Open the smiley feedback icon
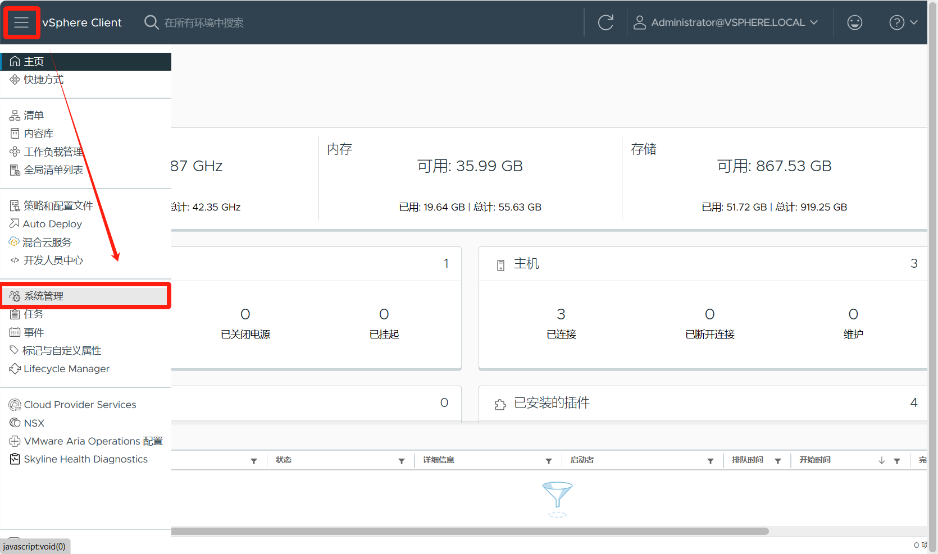938x554 pixels. [854, 22]
